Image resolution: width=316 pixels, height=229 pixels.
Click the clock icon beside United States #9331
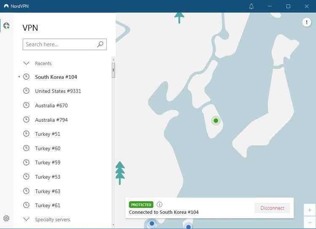(26, 91)
